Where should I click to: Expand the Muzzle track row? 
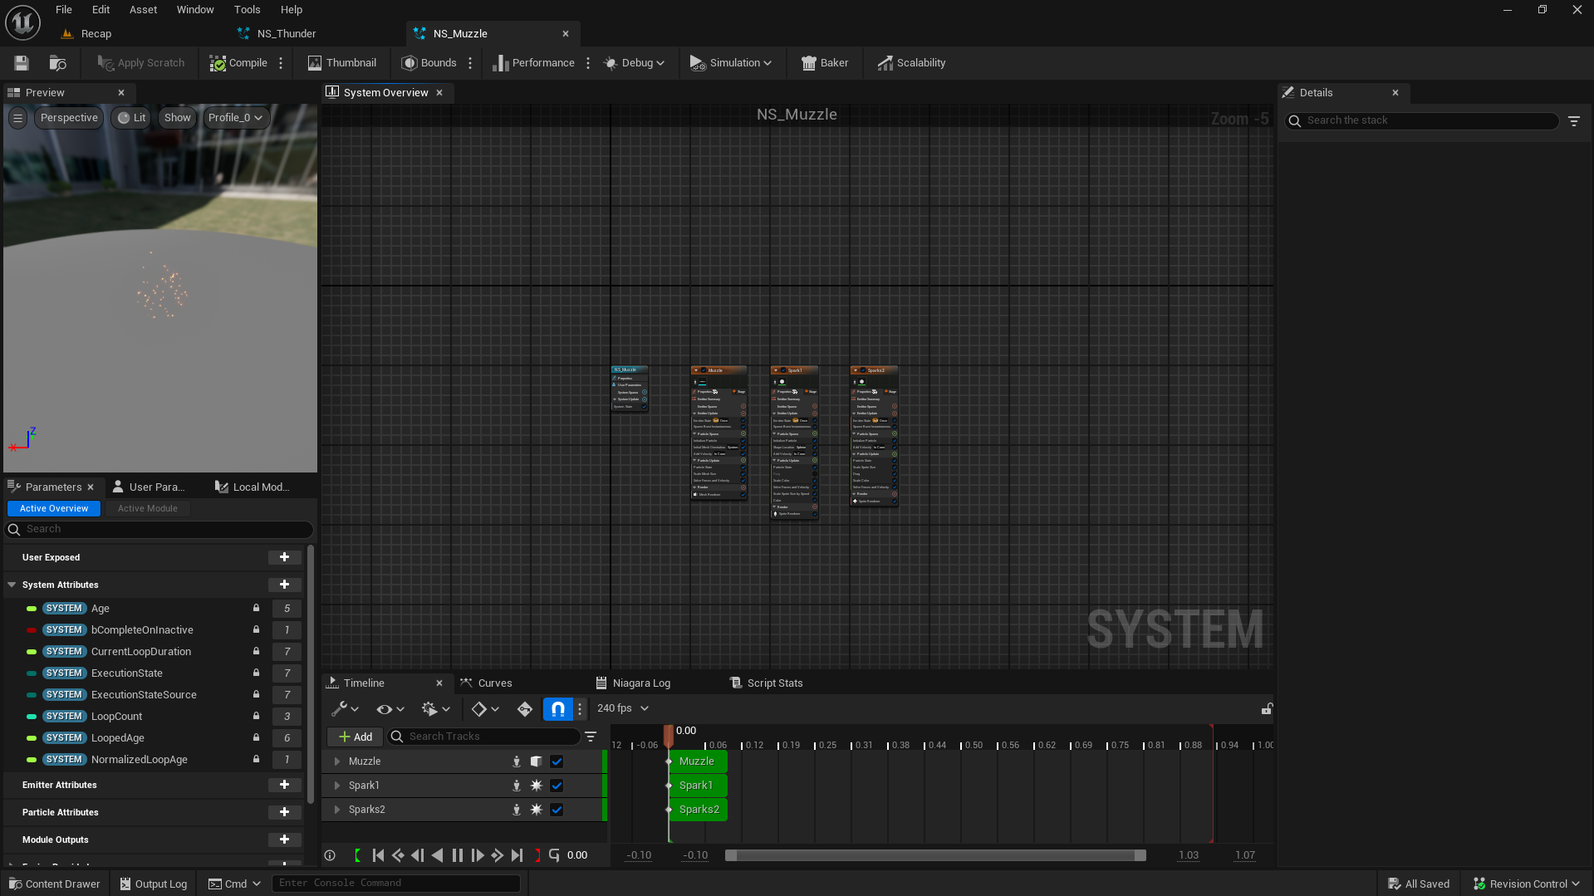(x=336, y=761)
